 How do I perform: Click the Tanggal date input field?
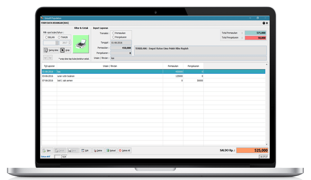point(121,43)
